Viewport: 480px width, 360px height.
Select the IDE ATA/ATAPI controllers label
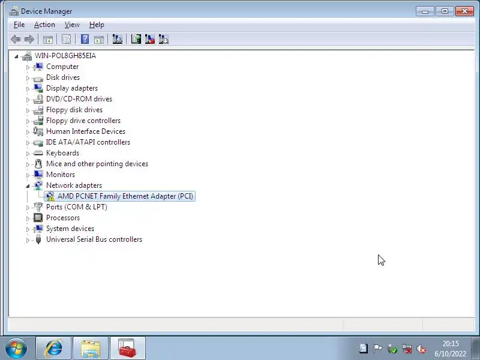(88, 142)
